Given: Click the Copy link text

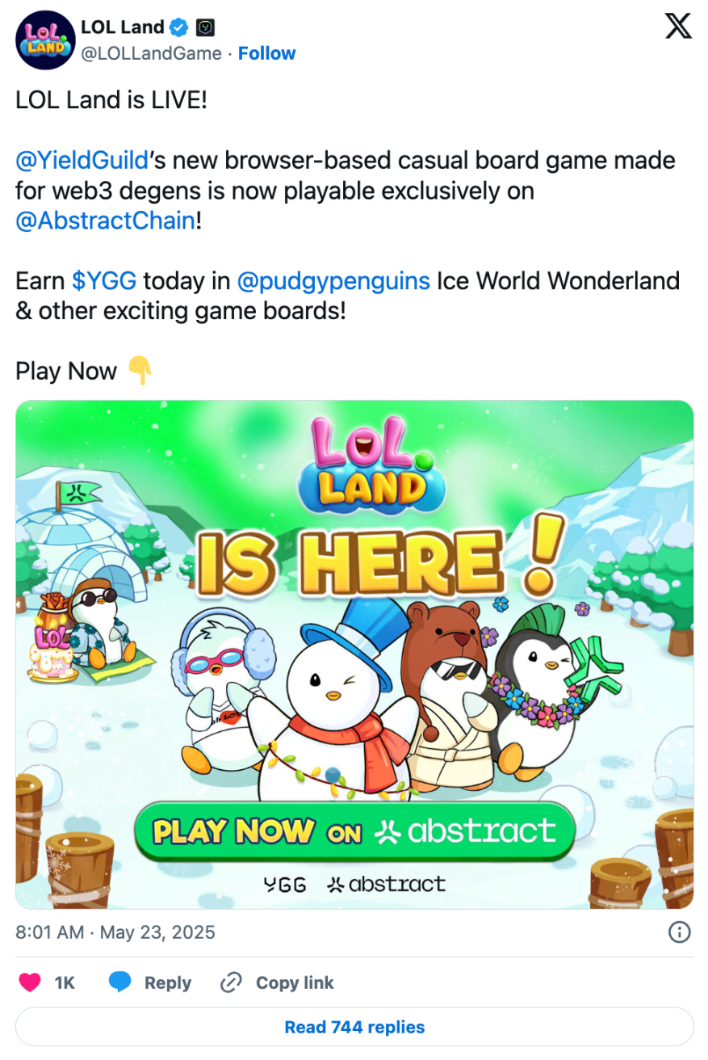Looking at the screenshot, I should 295,982.
